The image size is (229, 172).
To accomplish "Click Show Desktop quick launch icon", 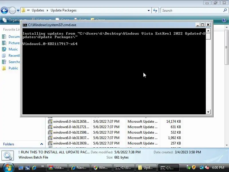I will point(21,168).
